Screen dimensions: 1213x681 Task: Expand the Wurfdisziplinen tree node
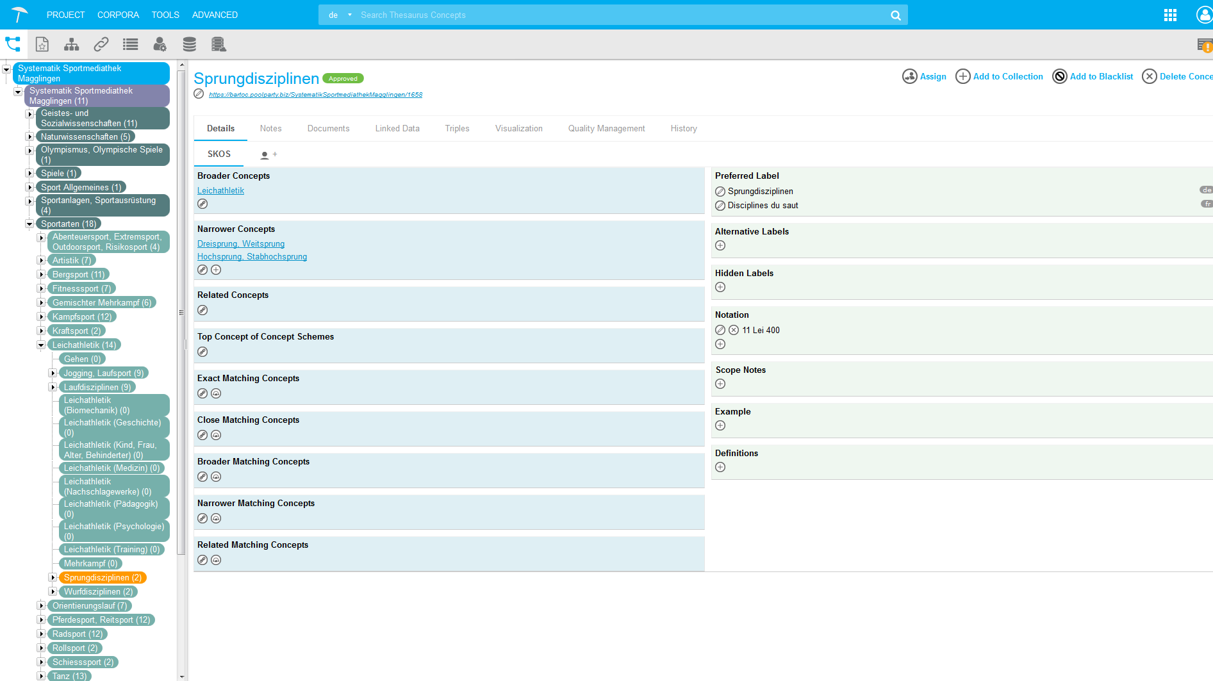click(53, 591)
